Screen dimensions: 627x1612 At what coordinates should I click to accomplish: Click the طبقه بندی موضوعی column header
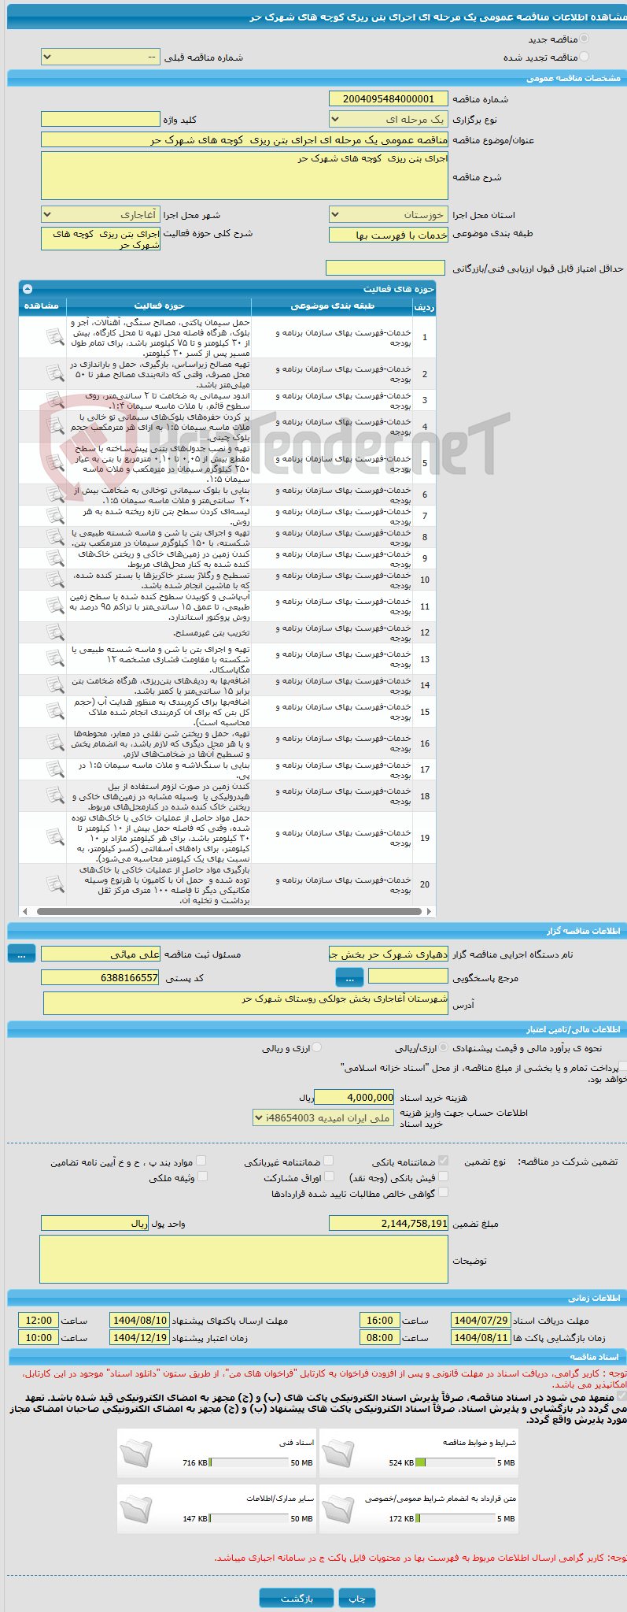pos(333,306)
